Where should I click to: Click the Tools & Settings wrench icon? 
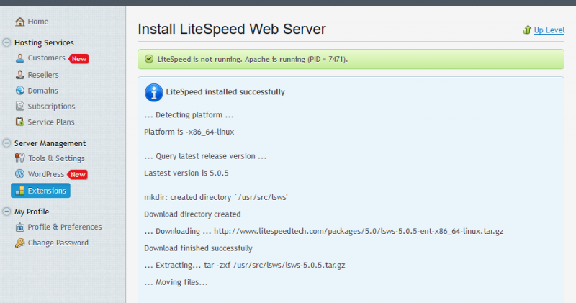[x=20, y=158]
